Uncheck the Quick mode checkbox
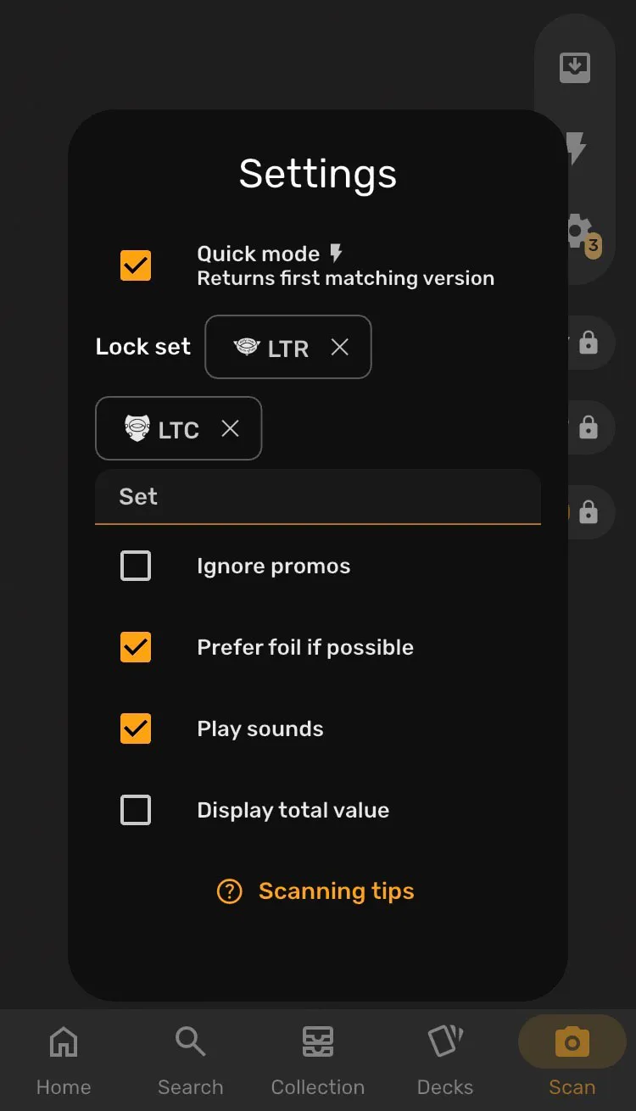This screenshot has height=1111, width=636. (135, 265)
